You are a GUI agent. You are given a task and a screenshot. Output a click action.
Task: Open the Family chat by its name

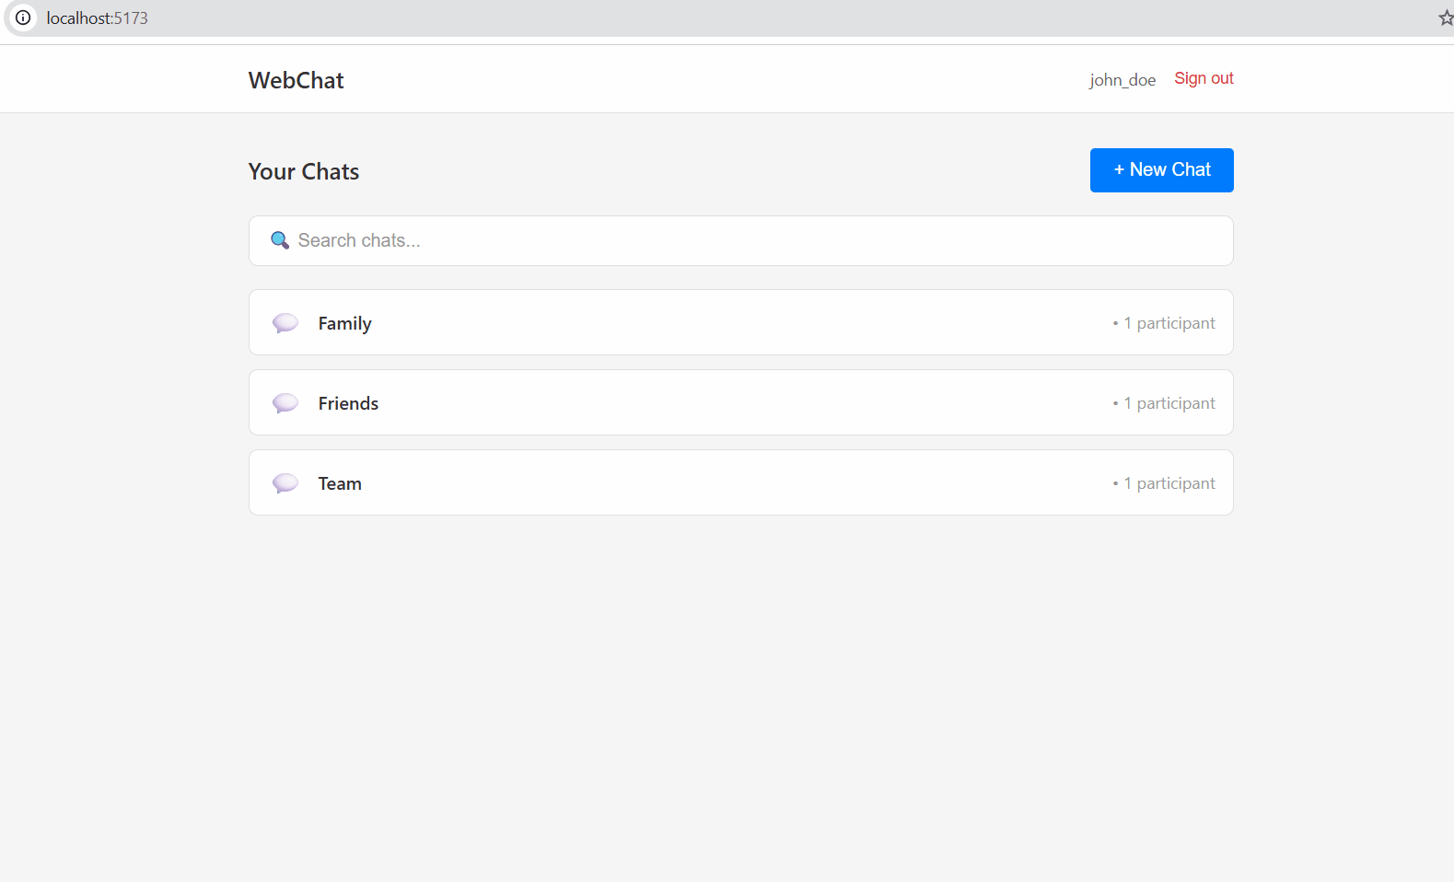pyautogui.click(x=345, y=323)
